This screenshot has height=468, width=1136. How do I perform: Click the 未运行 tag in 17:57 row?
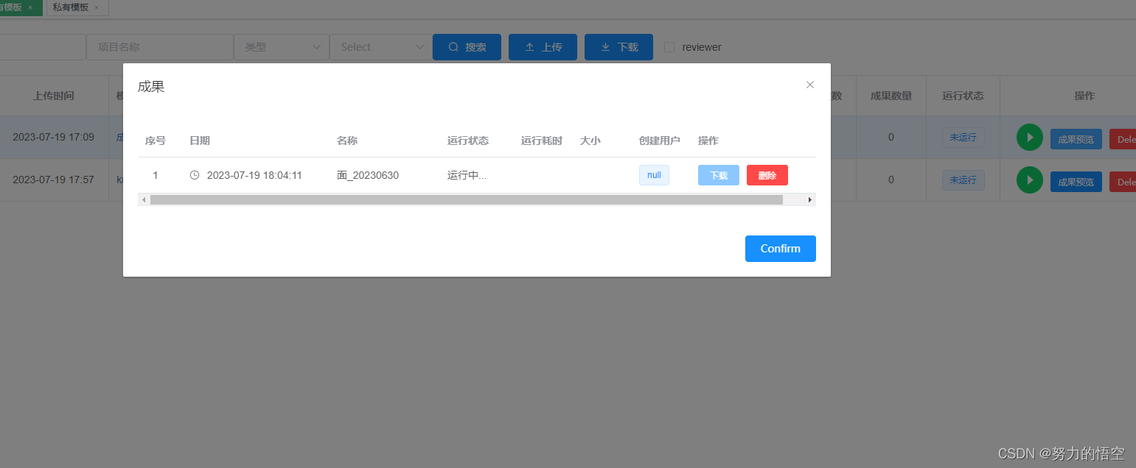click(x=963, y=180)
